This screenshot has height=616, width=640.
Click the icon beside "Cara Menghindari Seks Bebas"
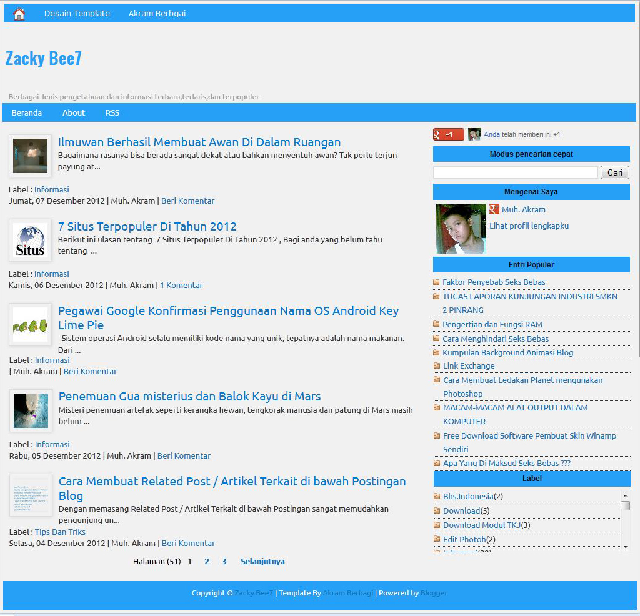click(436, 339)
